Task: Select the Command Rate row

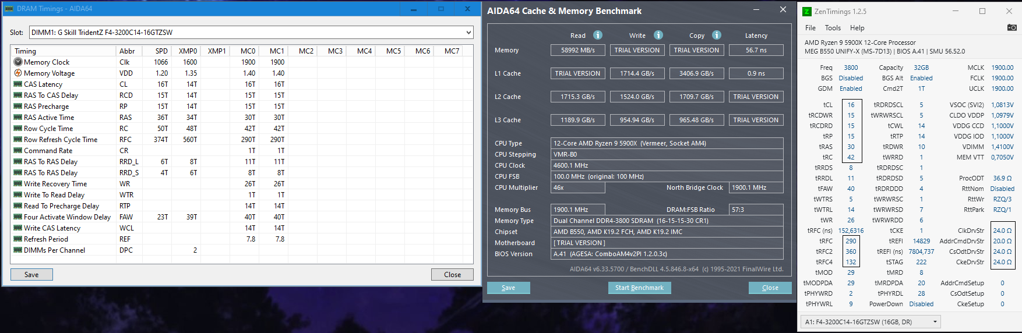Action: coord(242,150)
